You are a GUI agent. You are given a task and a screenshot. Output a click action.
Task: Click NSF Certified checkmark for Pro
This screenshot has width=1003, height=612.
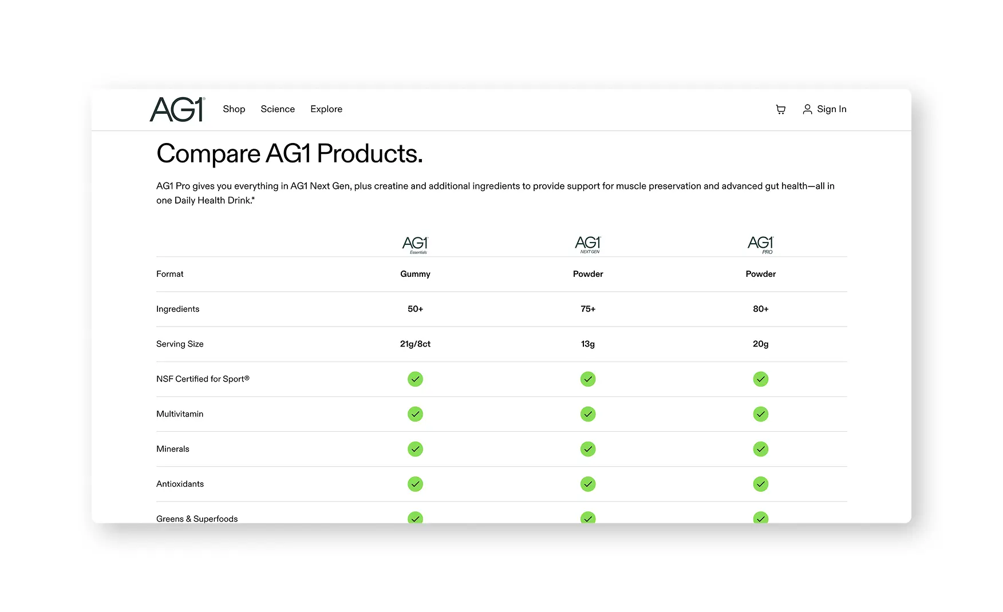pos(761,379)
